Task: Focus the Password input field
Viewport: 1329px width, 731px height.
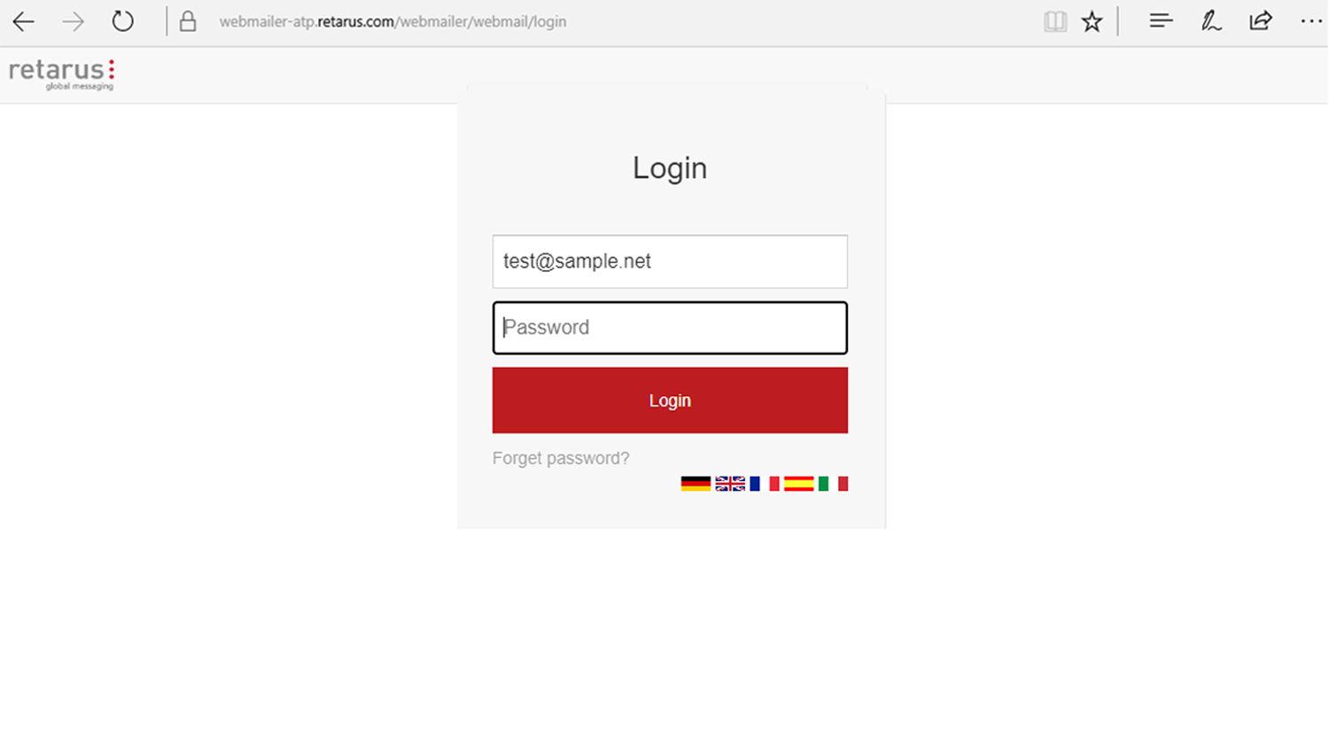Action: click(670, 328)
